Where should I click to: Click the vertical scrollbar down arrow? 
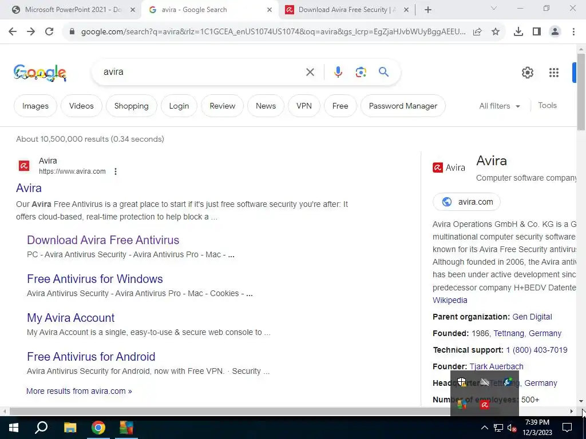(581, 401)
